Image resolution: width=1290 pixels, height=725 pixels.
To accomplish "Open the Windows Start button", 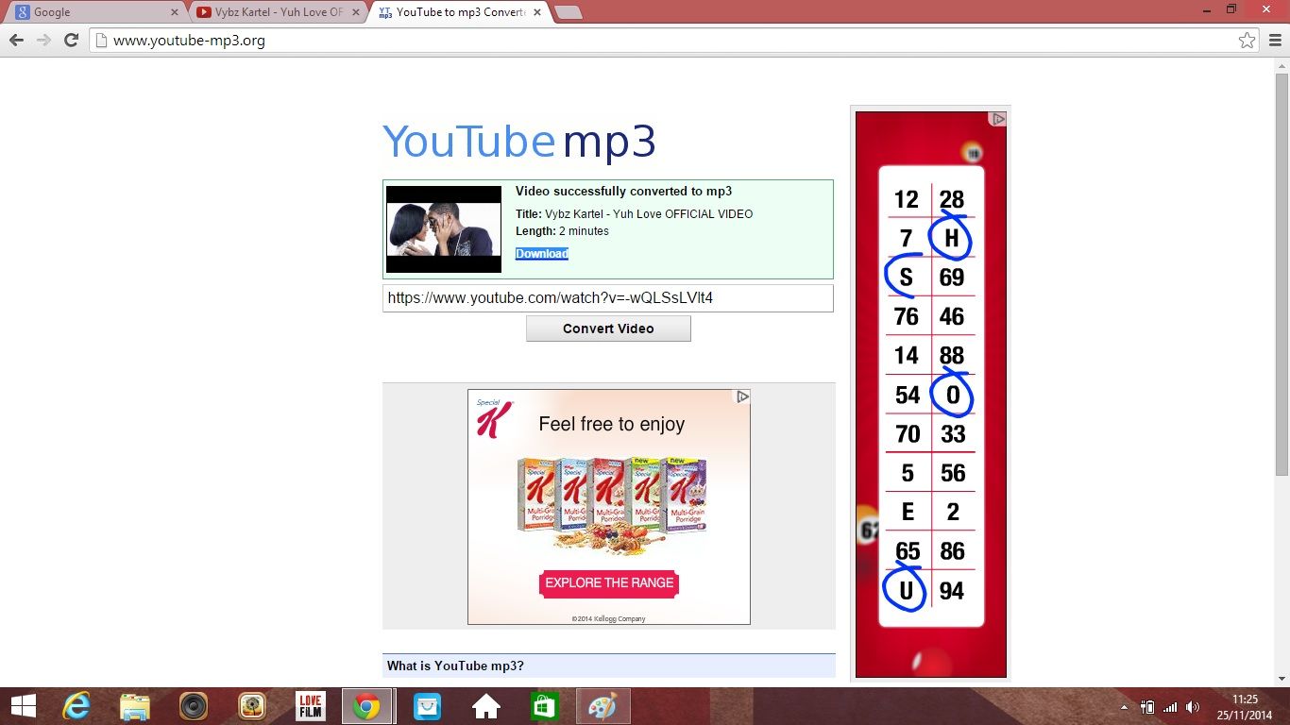I will [23, 706].
